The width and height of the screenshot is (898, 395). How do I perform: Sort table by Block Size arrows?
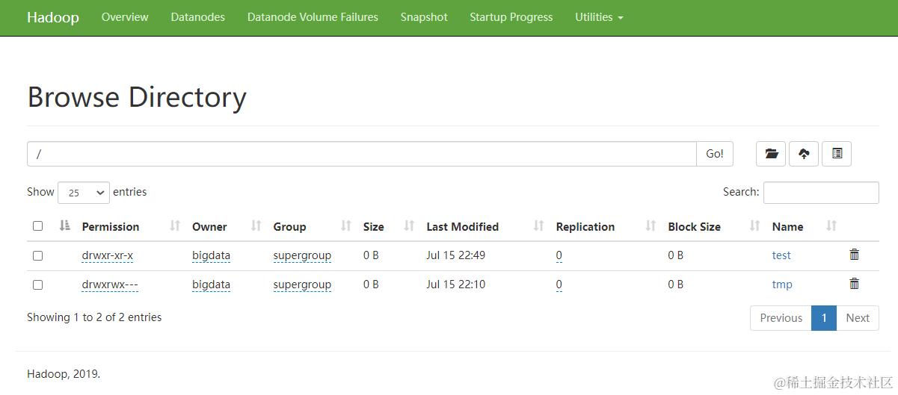click(754, 226)
